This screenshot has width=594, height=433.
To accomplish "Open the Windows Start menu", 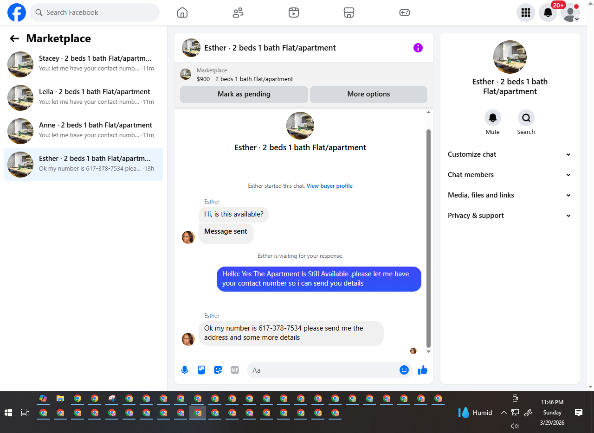I will pyautogui.click(x=8, y=413).
